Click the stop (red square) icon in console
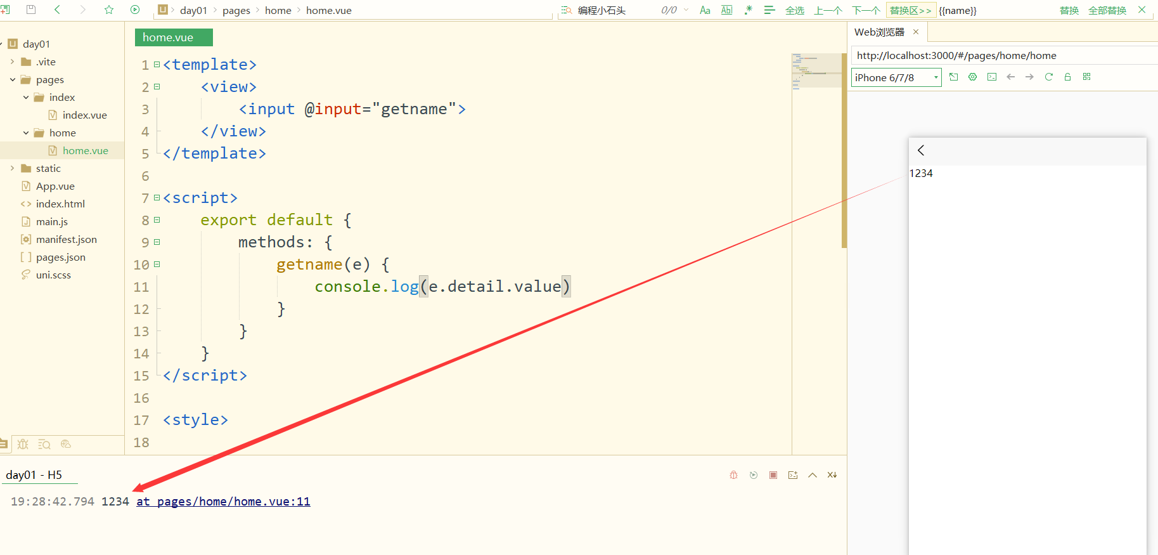This screenshot has height=555, width=1158. pyautogui.click(x=773, y=475)
